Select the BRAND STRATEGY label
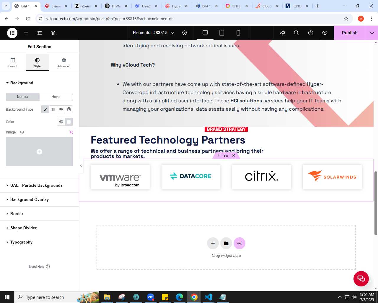378x303 pixels. click(x=226, y=129)
